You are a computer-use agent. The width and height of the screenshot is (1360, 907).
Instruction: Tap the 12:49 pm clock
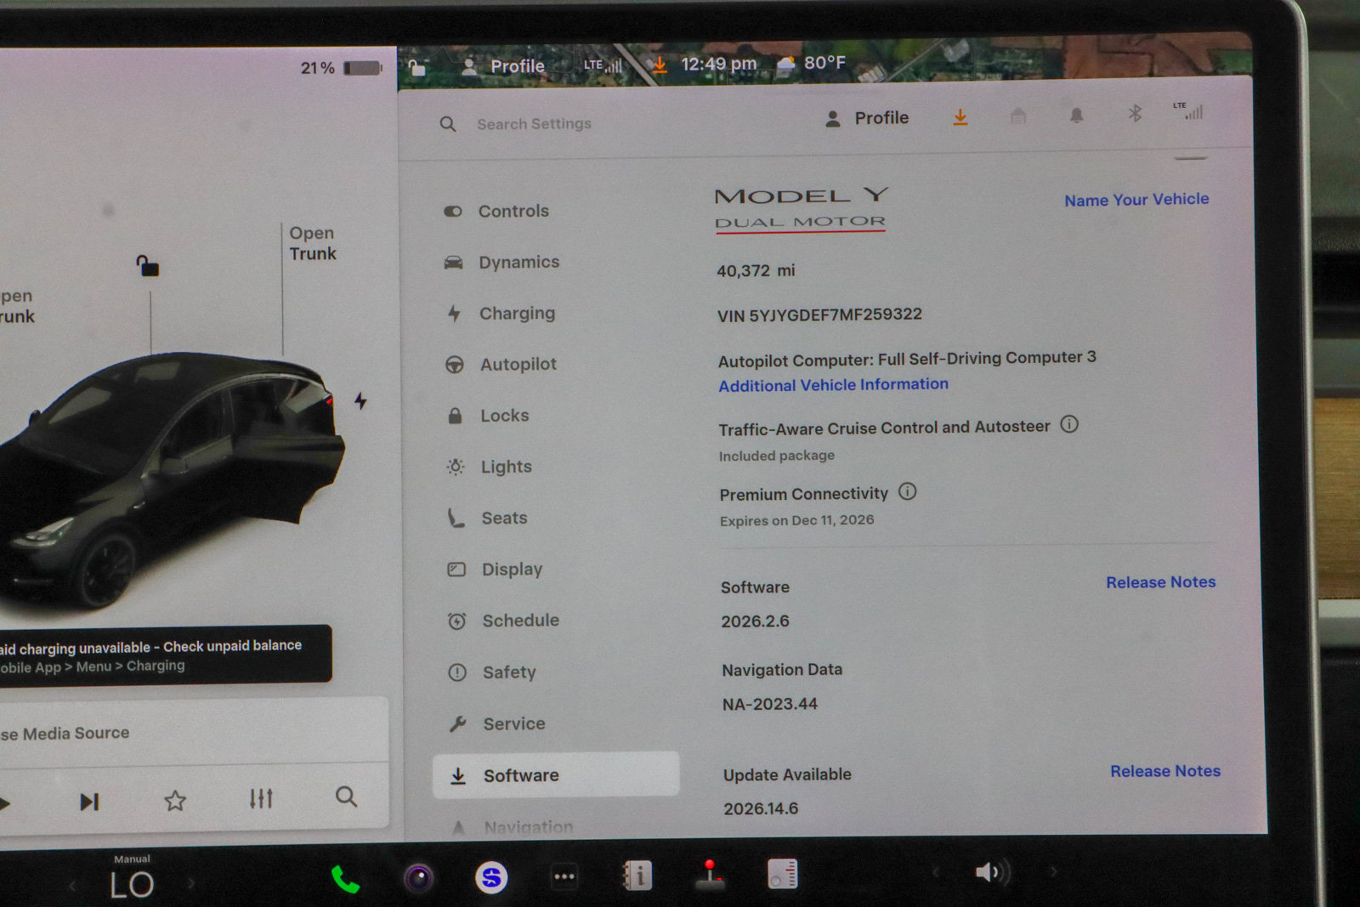coord(718,64)
